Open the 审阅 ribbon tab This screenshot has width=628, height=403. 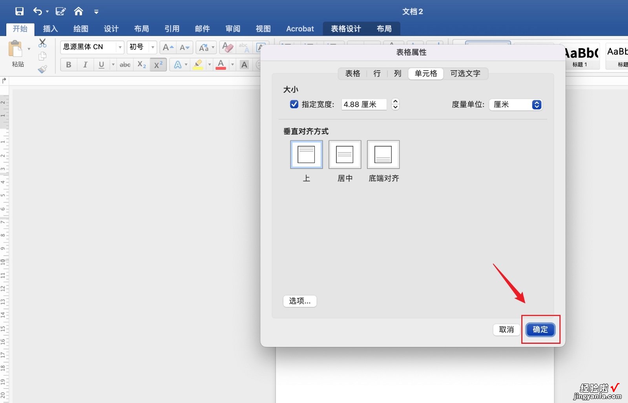tap(233, 29)
